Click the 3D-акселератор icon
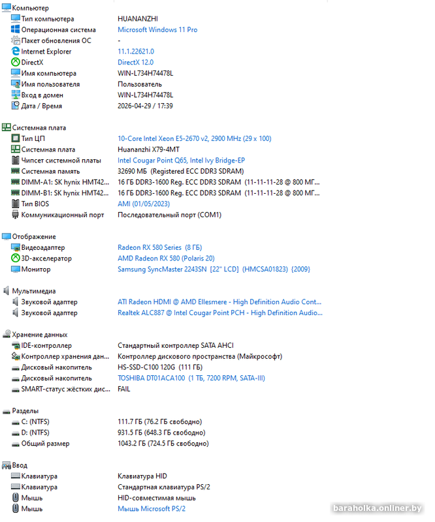This screenshot has width=435, height=522. pos(15,258)
